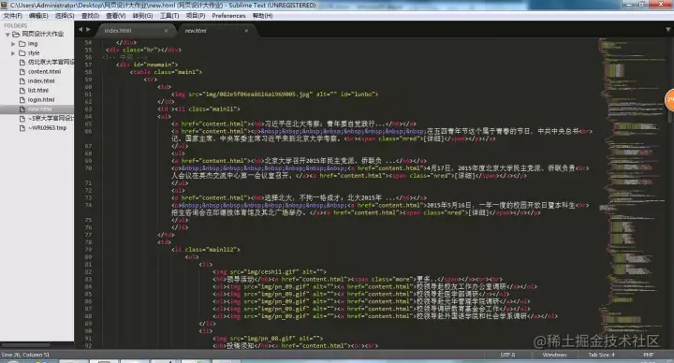
Task: Click the class="hr" div on line 55
Action: point(143,50)
